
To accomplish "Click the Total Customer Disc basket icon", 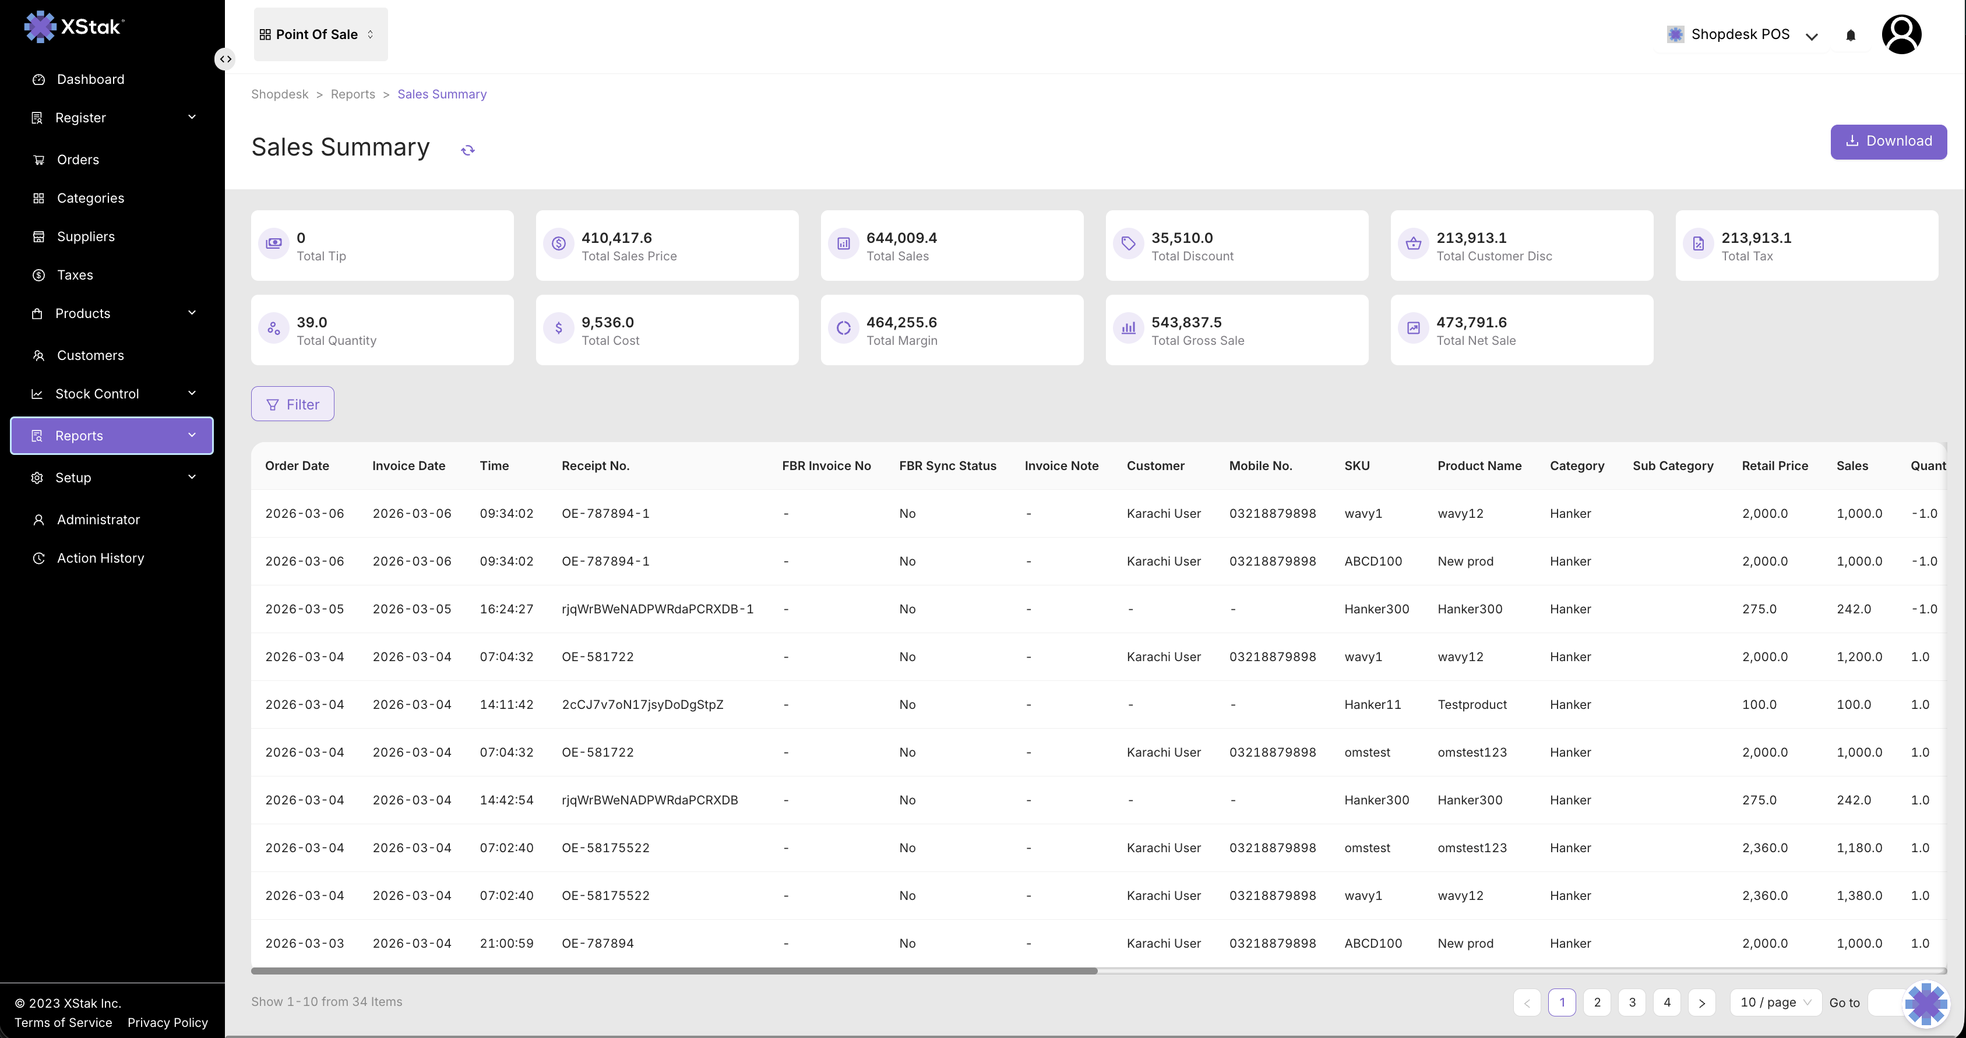I will click(x=1412, y=244).
